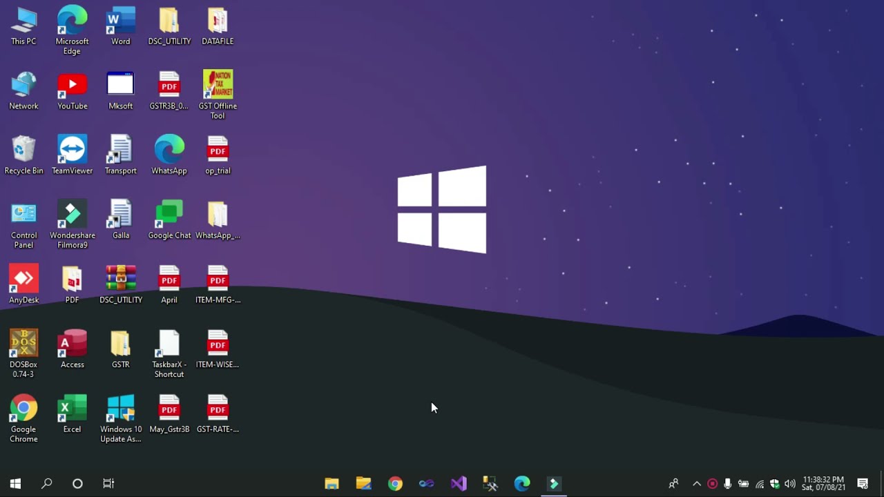Viewport: 884px width, 497px height.
Task: Open Galla shortcut file
Action: 121,220
